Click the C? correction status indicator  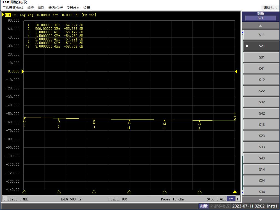[231, 199]
